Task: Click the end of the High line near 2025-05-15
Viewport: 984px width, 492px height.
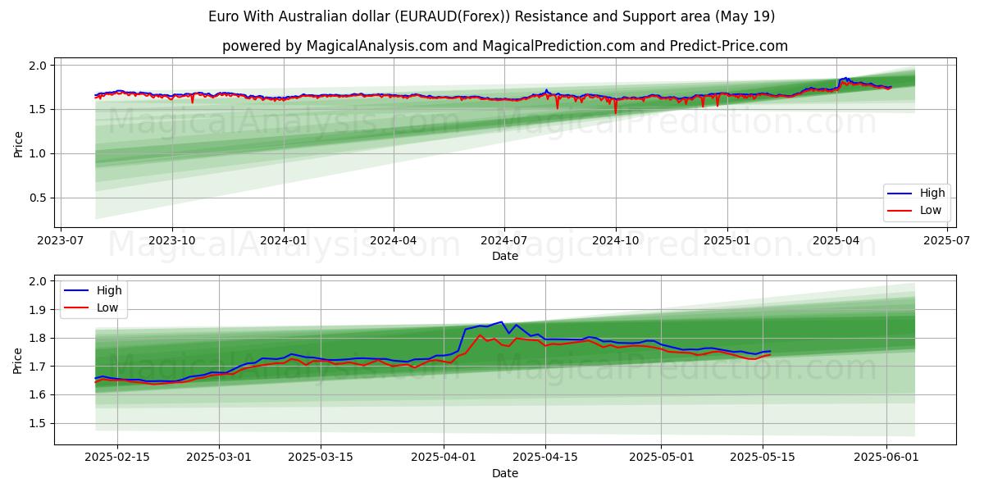Action: (x=770, y=351)
